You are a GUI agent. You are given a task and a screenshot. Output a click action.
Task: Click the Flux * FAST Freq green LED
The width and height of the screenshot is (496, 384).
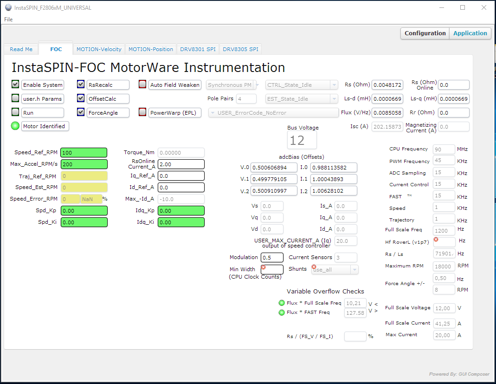(282, 312)
